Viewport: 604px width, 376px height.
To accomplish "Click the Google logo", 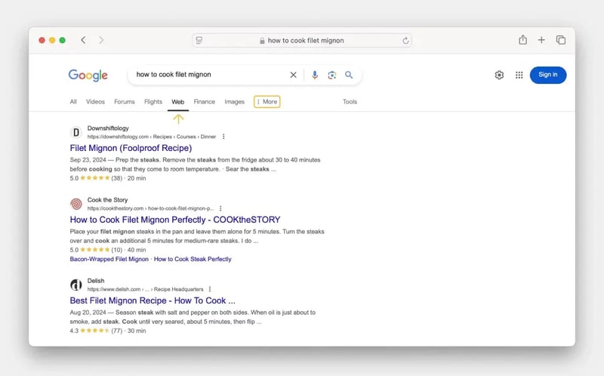I will click(x=88, y=75).
